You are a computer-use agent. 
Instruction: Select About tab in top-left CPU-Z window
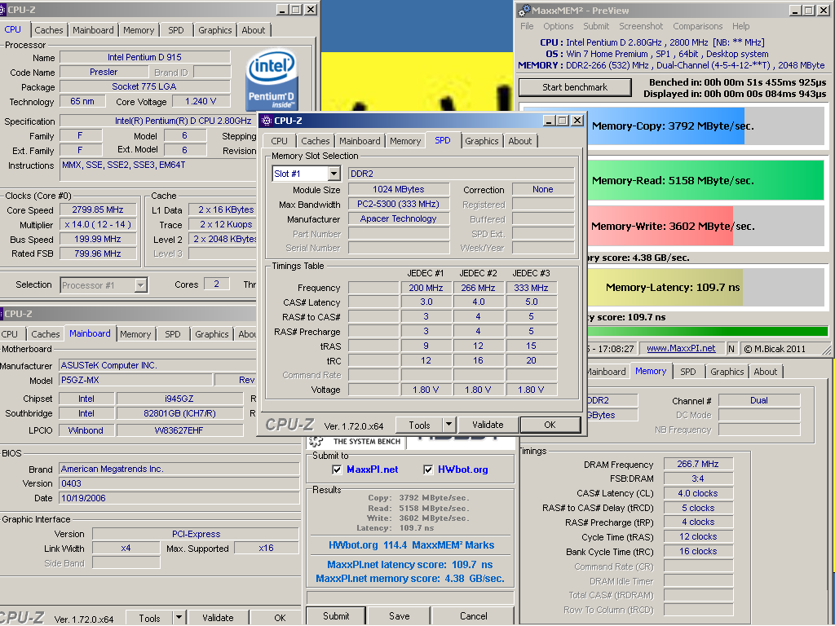point(254,30)
